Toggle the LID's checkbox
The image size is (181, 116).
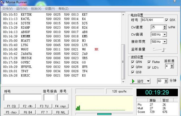[149, 67]
